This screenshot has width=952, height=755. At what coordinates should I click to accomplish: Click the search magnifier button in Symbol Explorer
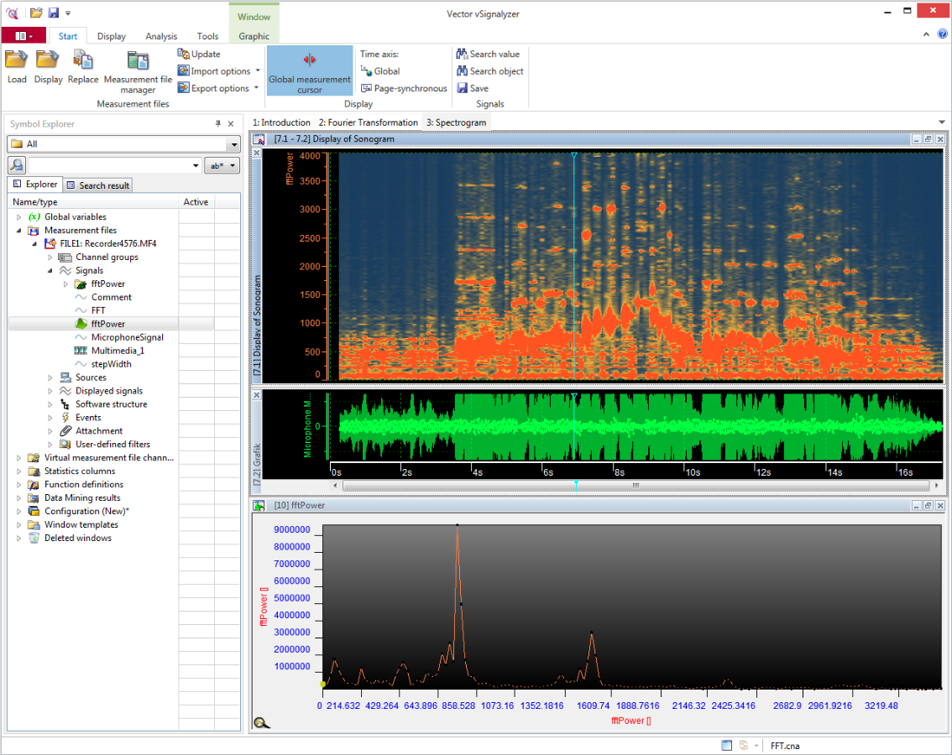(17, 165)
